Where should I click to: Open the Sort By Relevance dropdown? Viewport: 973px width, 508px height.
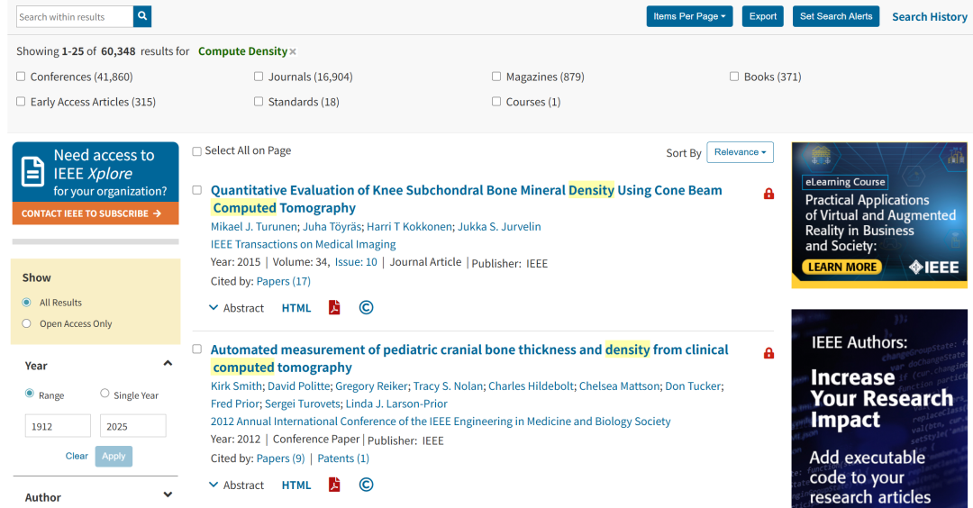tap(740, 152)
